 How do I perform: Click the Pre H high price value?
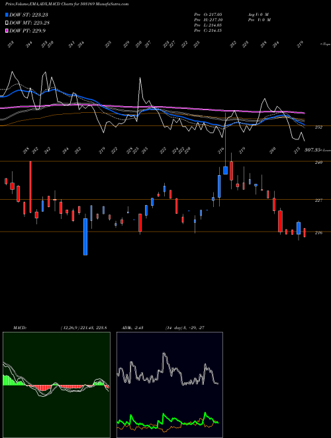[208, 19]
